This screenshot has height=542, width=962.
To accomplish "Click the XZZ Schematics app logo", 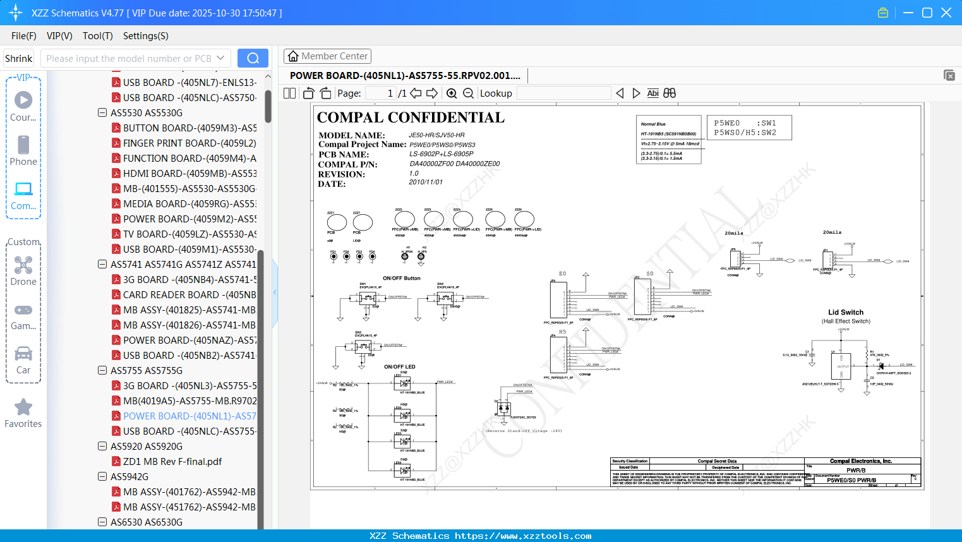I will pos(16,13).
